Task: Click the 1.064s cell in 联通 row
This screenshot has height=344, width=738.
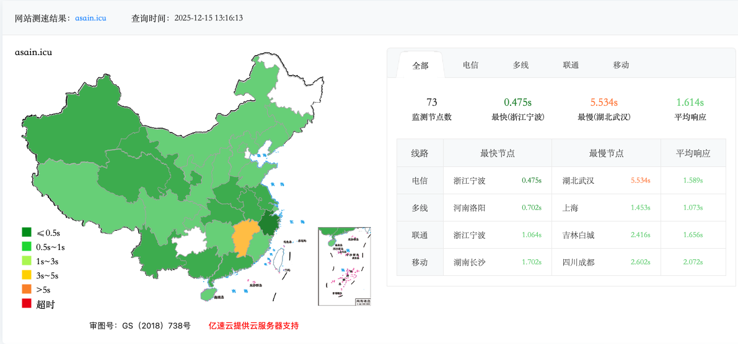Action: click(532, 235)
